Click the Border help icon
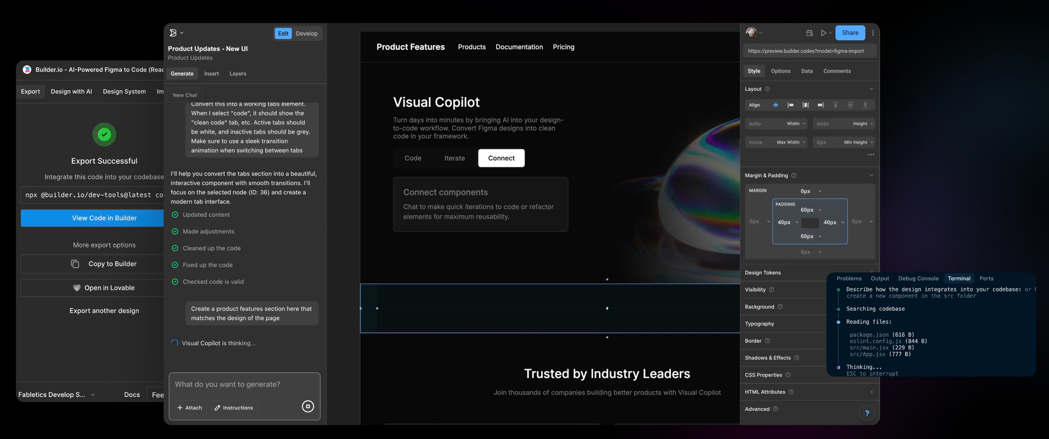The width and height of the screenshot is (1049, 439). (767, 341)
